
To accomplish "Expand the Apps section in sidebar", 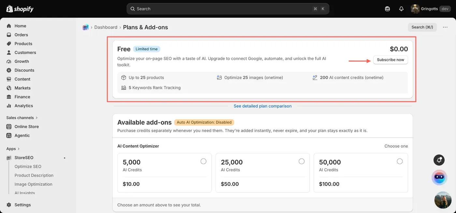I will point(13,149).
